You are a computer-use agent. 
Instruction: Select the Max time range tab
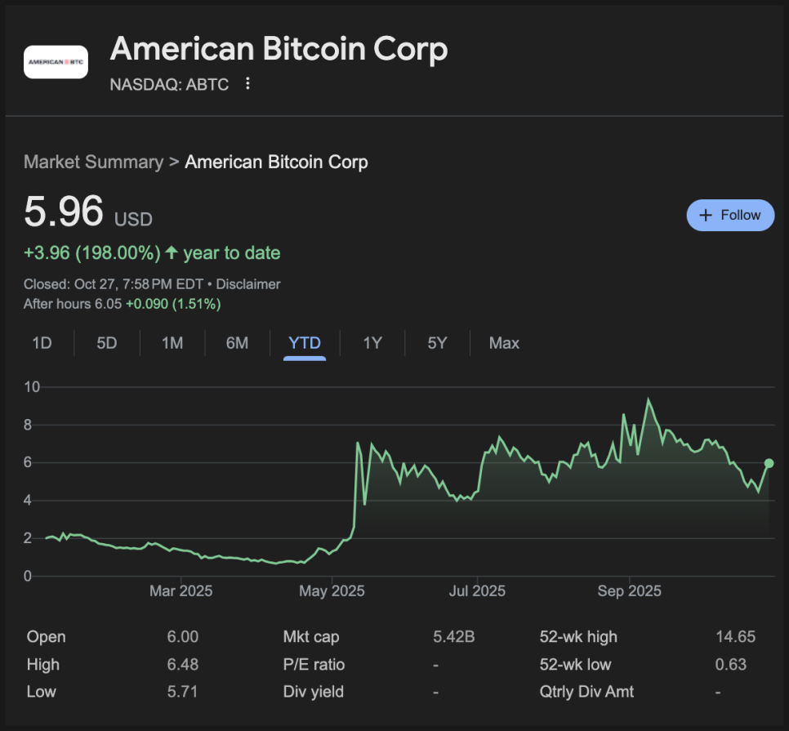504,343
